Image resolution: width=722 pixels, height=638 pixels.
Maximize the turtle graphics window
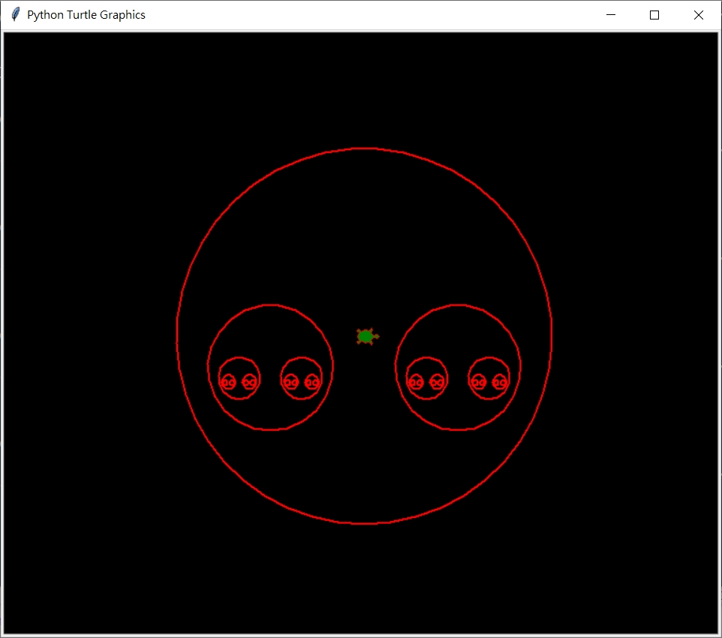654,14
